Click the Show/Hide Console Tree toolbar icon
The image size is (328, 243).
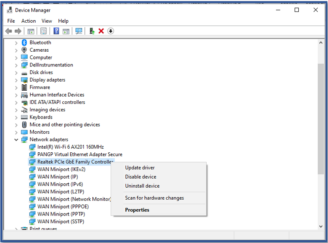pos(31,31)
